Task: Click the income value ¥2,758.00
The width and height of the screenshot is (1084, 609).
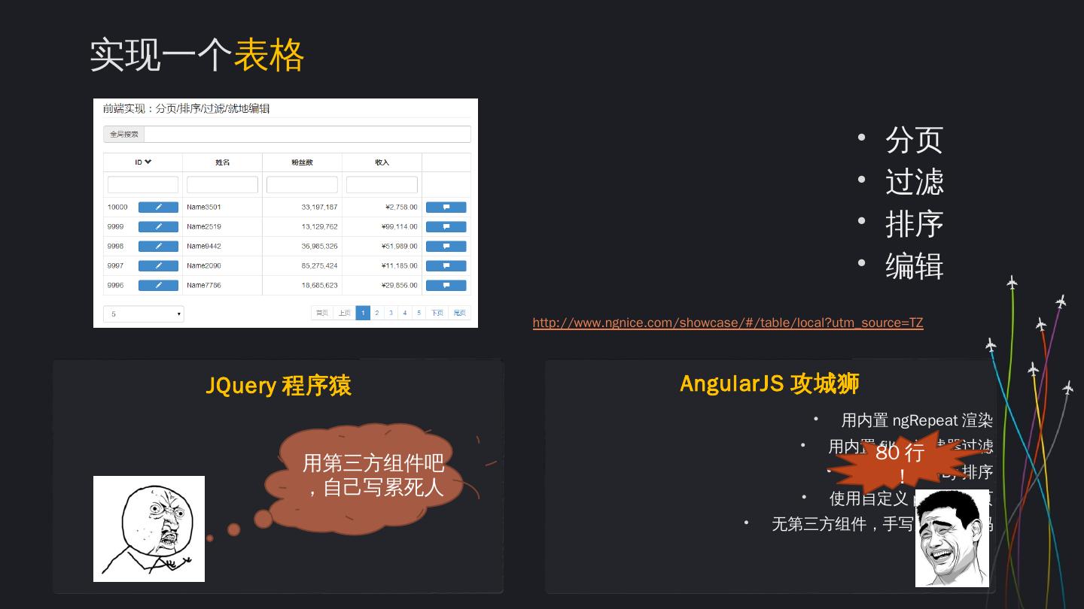Action: [401, 208]
